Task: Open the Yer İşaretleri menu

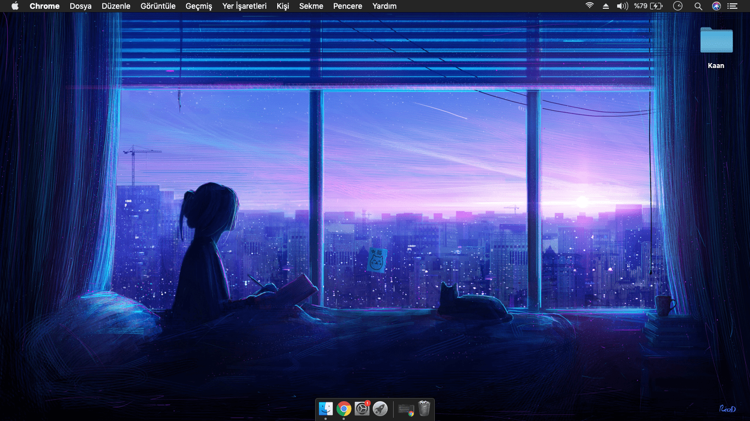Action: coord(244,6)
